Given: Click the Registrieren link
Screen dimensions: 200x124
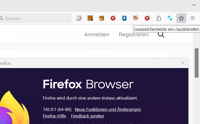Looking at the screenshot, I should tap(134, 35).
